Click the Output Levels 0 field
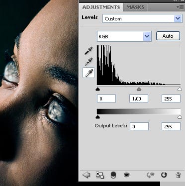The image size is (185, 186). click(139, 126)
